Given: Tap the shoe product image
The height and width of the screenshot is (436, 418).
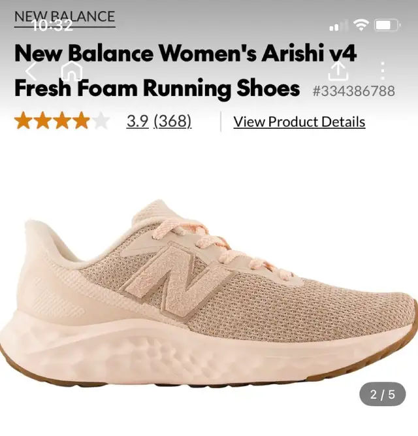Looking at the screenshot, I should point(209,293).
